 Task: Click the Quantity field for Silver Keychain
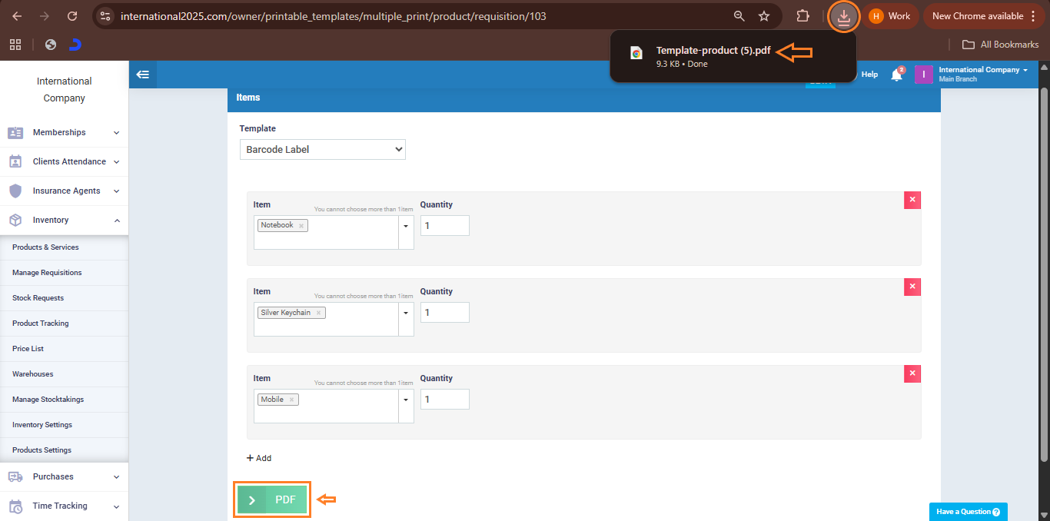tap(444, 313)
